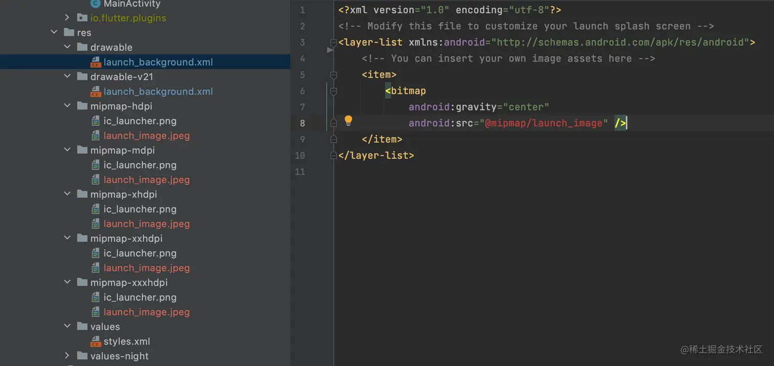774x366 pixels.
Task: Open ic_launcher.png in mipmap-hdpi
Action: pos(140,121)
